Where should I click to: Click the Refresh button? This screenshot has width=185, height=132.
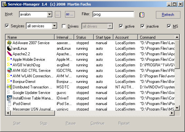pos(168,15)
